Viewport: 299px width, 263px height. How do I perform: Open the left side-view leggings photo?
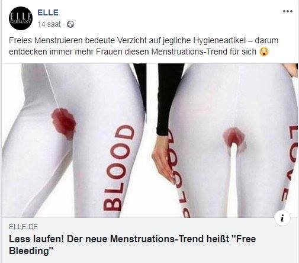point(74,140)
